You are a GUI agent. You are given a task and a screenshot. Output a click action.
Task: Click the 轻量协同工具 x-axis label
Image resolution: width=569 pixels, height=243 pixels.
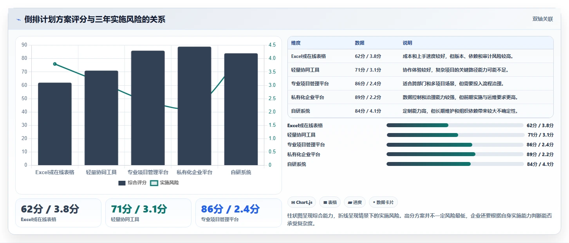coord(101,172)
